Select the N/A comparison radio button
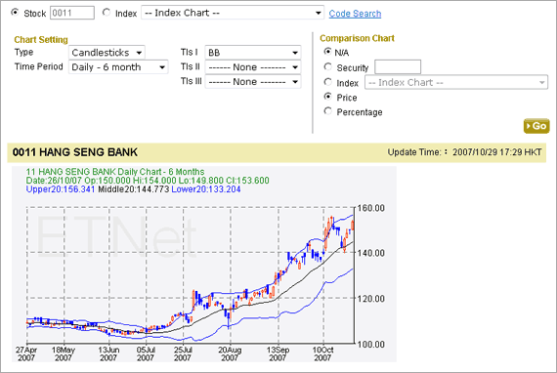Screen dimensions: 557x373 tap(327, 52)
